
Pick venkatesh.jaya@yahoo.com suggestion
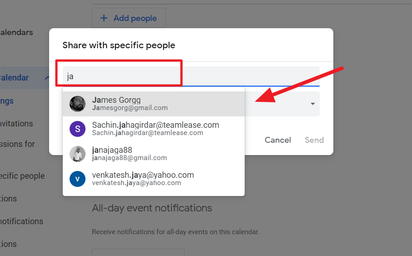(x=153, y=179)
